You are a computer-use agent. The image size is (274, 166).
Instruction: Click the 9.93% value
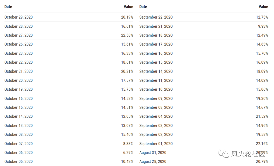pyautogui.click(x=263, y=26)
